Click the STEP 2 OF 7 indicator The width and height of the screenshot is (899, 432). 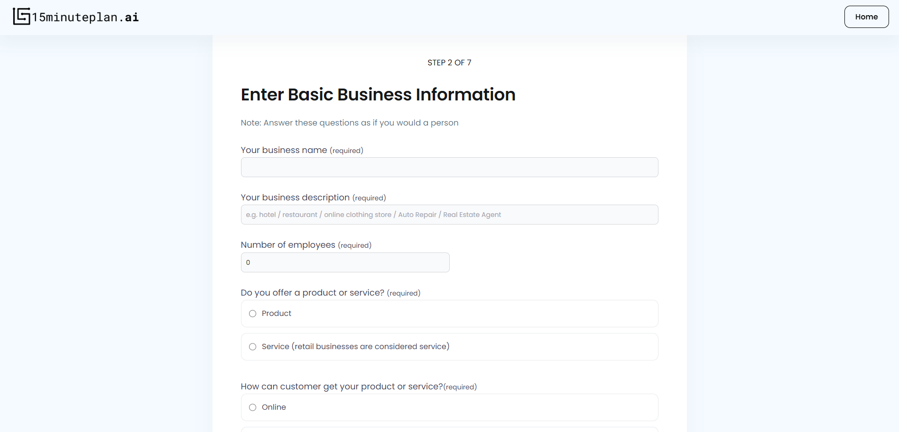(449, 63)
